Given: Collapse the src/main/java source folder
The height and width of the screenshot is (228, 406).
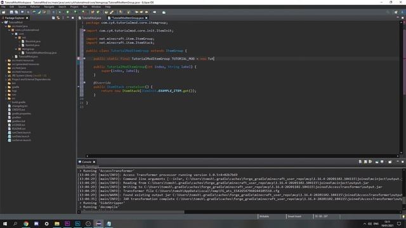Looking at the screenshot, I should [x=6, y=26].
